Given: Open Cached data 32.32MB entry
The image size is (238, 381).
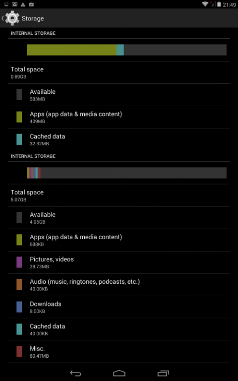Looking at the screenshot, I should click(x=119, y=139).
